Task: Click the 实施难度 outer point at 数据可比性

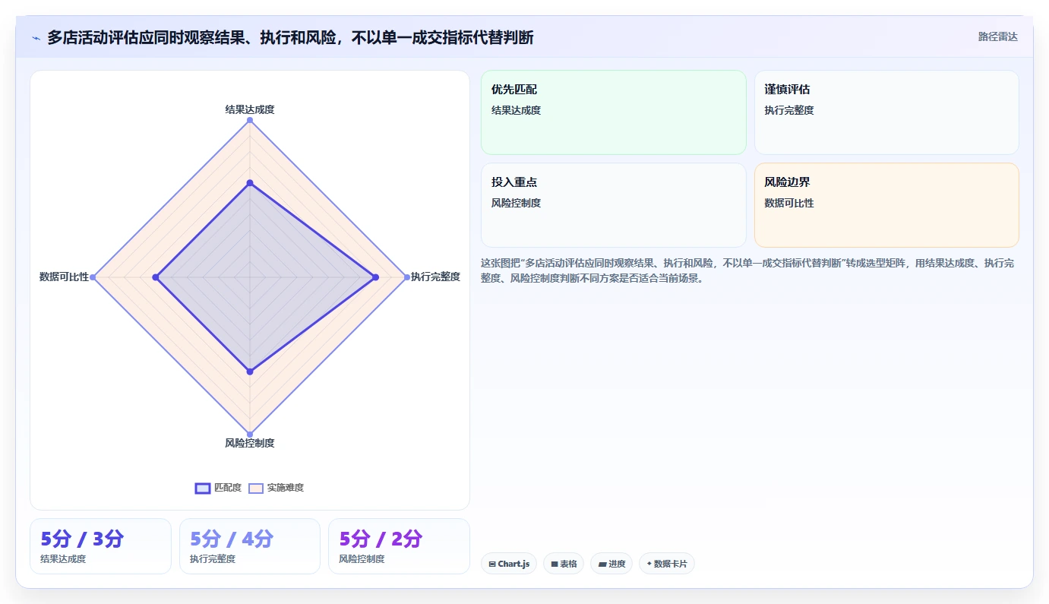Action: pos(93,277)
